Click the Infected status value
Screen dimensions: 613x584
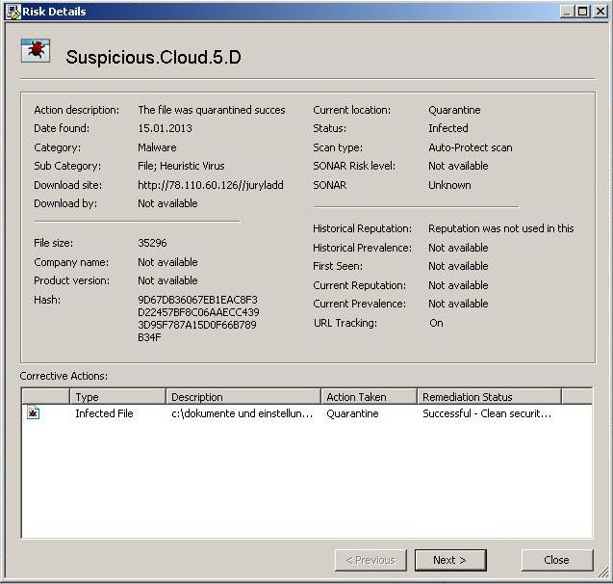click(x=448, y=128)
